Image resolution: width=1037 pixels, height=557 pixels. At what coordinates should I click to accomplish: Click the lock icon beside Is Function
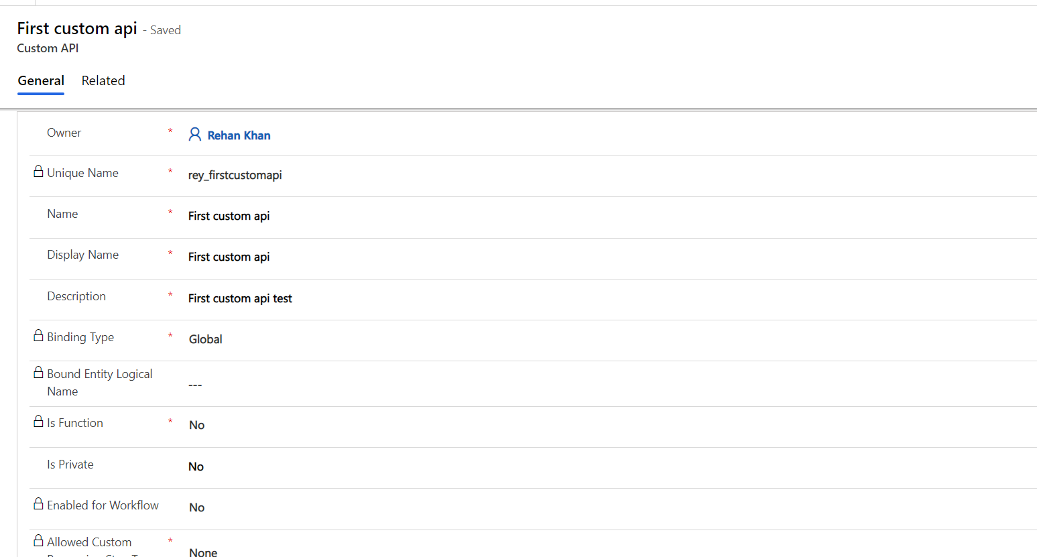pos(38,422)
